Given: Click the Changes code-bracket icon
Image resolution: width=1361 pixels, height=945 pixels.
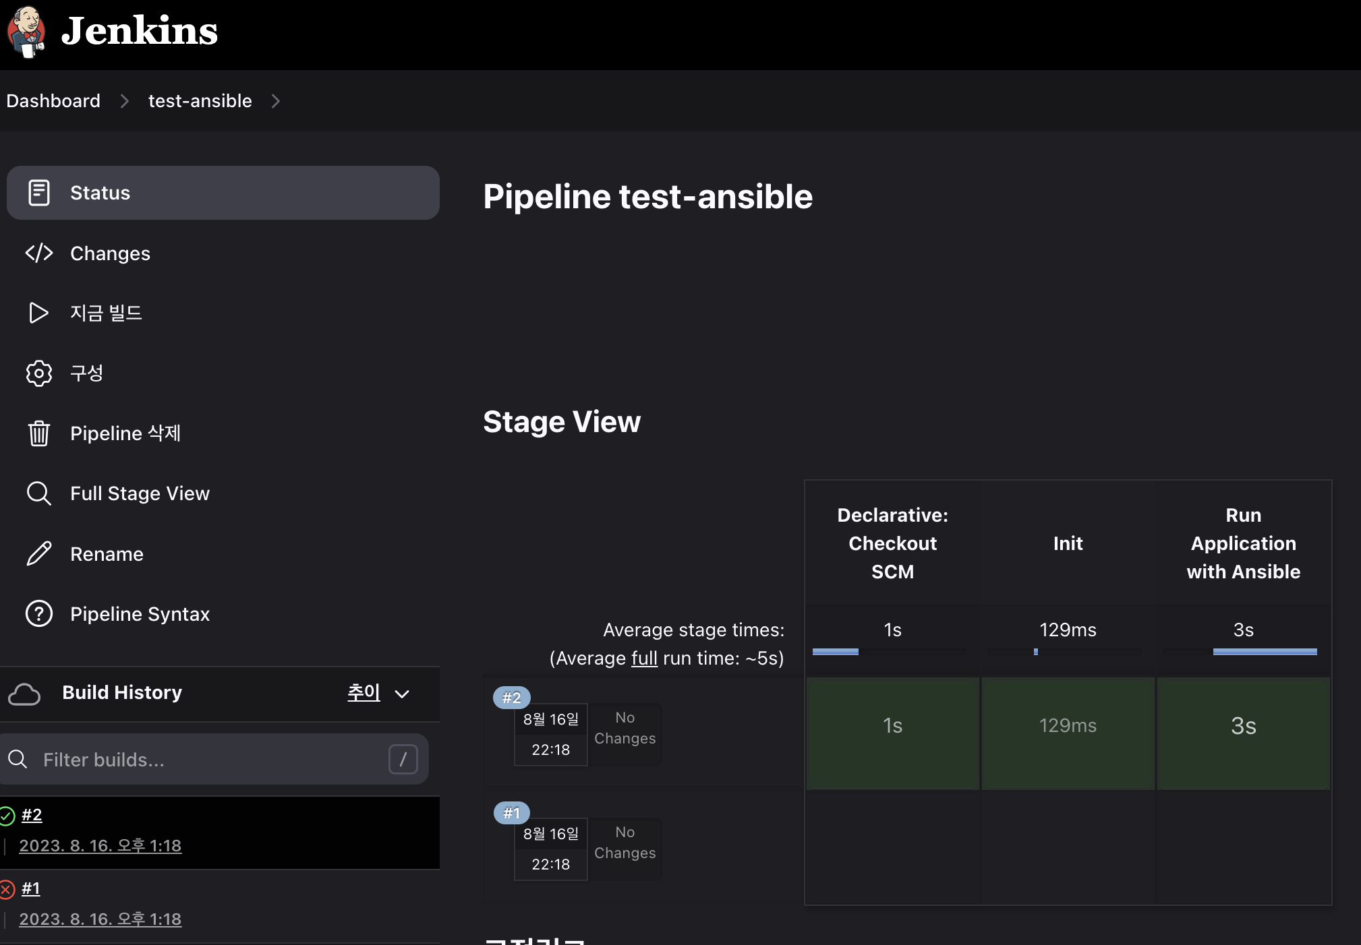Looking at the screenshot, I should tap(38, 253).
